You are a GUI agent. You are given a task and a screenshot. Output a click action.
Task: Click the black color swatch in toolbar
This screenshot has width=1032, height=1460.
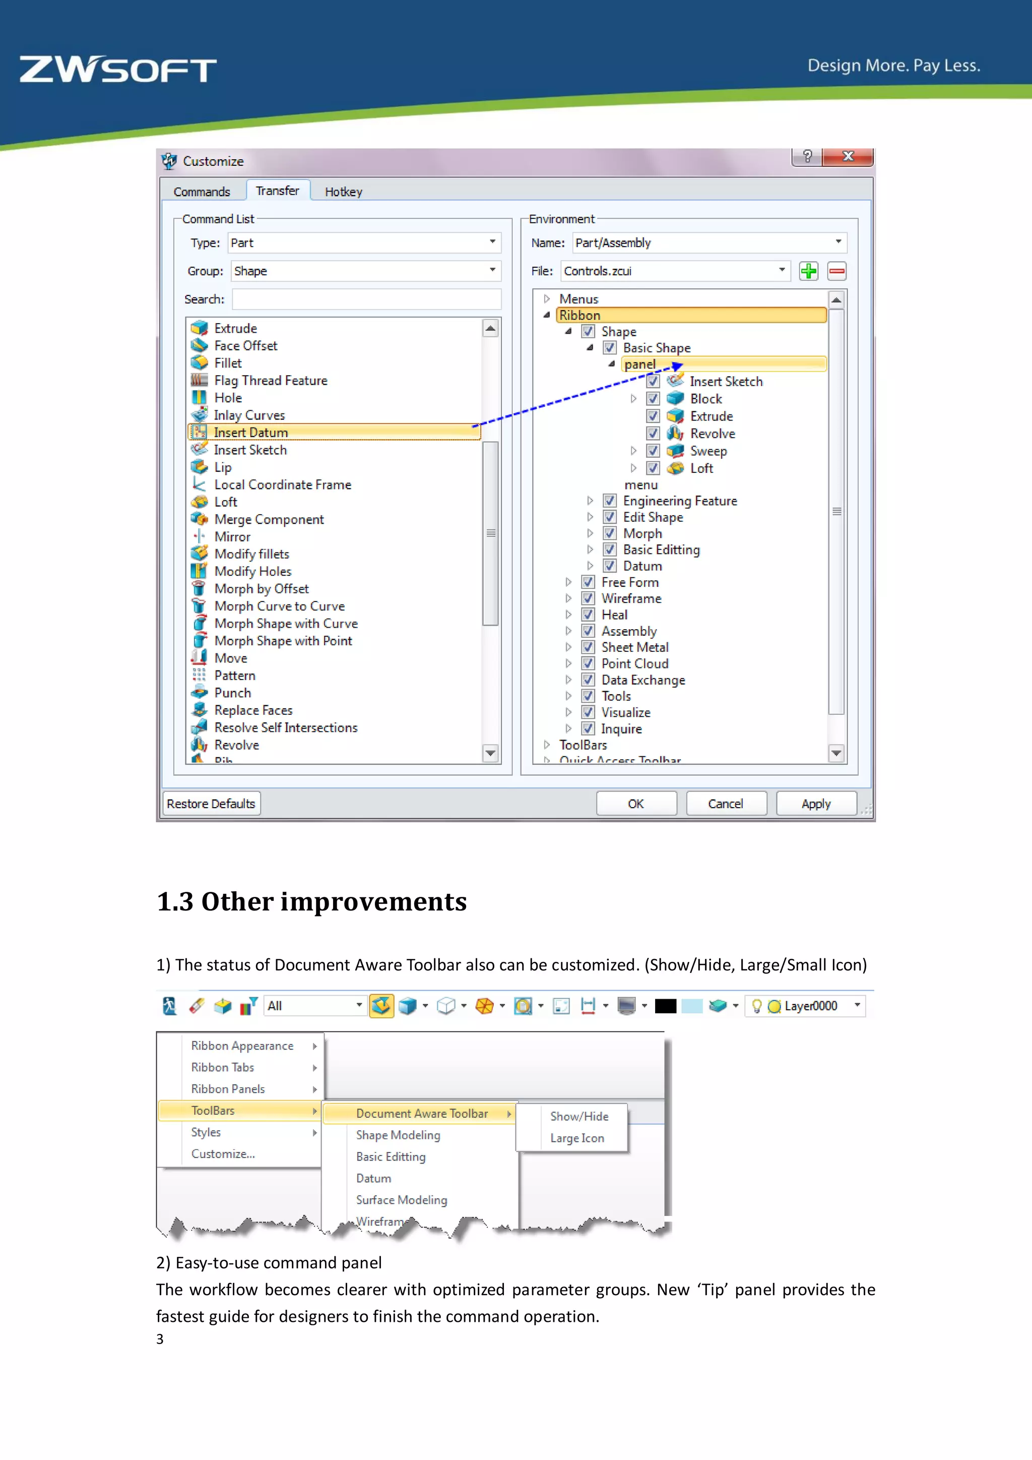click(x=665, y=1006)
